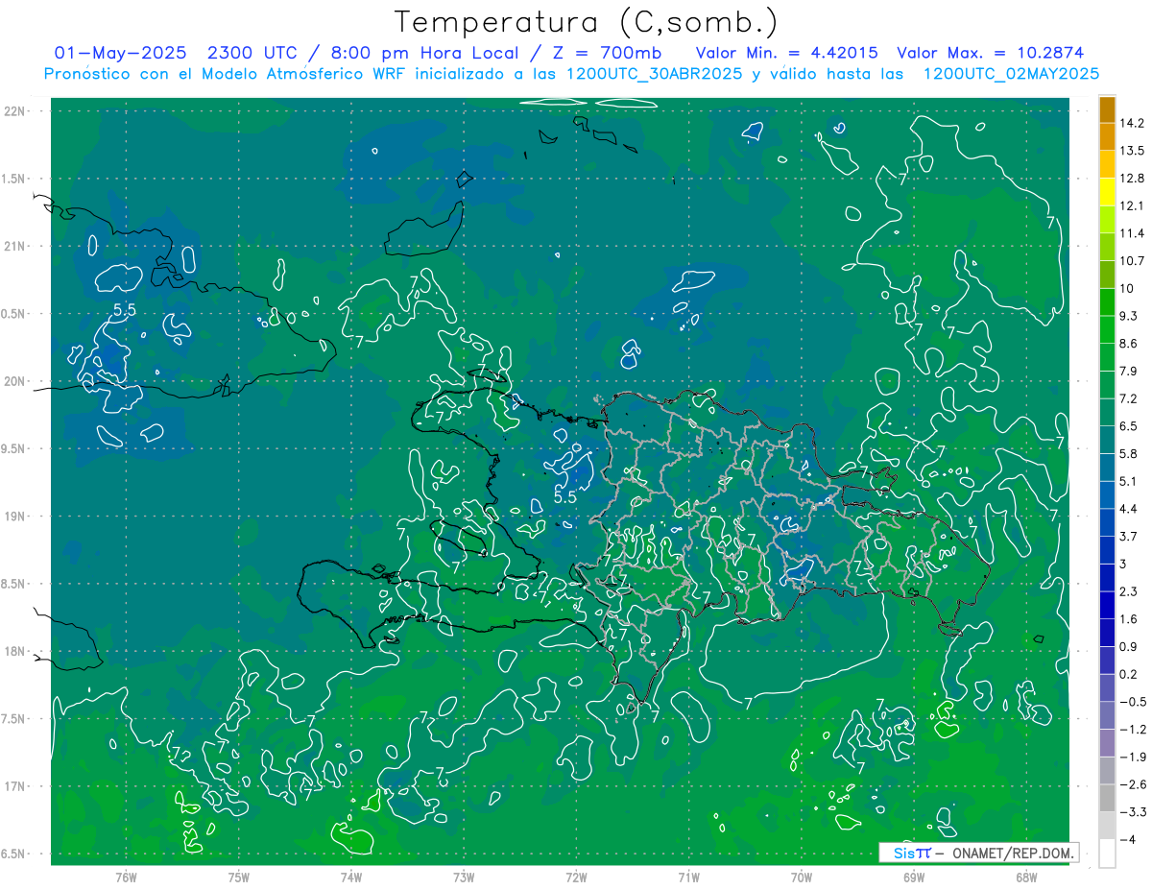
Task: Click the "-4" colorbar value
Action: tap(1127, 840)
